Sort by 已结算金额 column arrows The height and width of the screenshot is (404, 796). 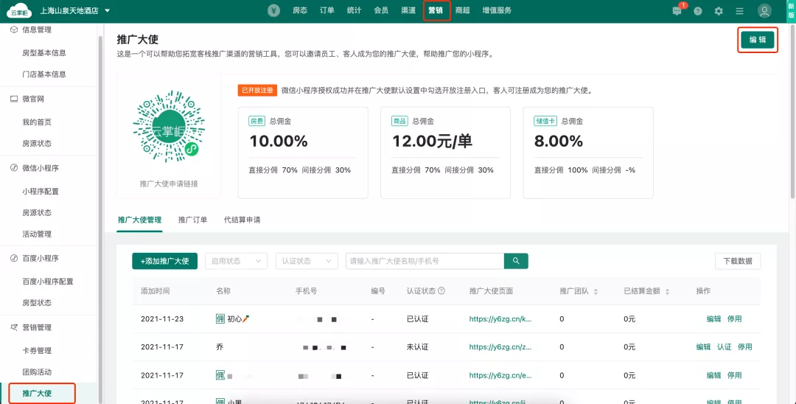667,291
